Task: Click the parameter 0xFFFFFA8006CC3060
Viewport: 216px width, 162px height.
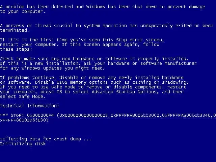Action: click(x=135, y=115)
